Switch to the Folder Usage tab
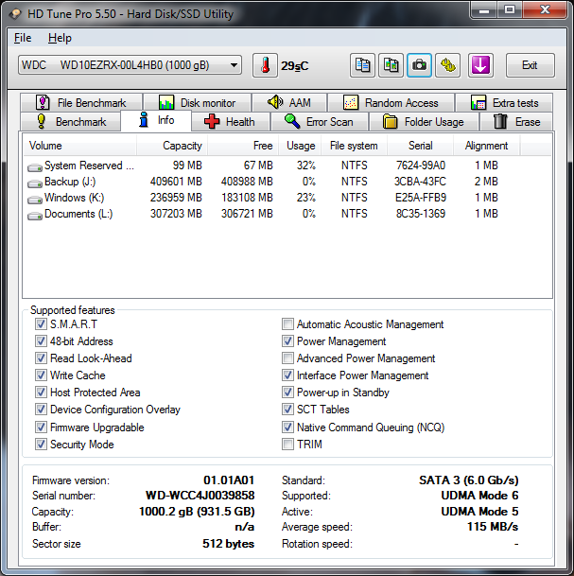 click(424, 122)
